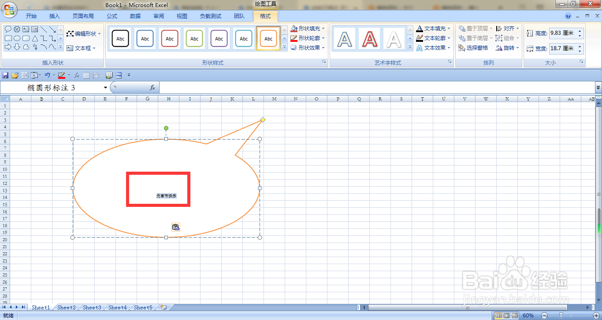Open the 视图 (View) ribbon tab

click(182, 16)
